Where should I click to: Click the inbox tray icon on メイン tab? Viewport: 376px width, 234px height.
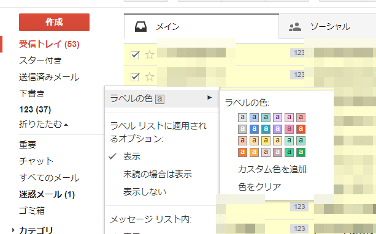[140, 27]
